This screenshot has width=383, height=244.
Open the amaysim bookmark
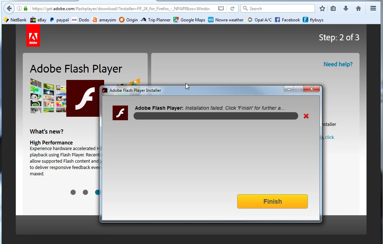click(x=104, y=20)
